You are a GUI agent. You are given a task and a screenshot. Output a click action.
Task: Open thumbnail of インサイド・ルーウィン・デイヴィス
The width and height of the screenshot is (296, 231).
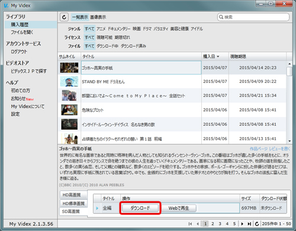coord(69,124)
